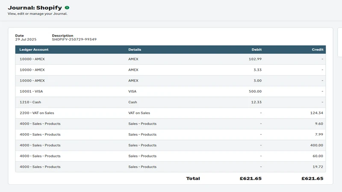The width and height of the screenshot is (342, 192).
Task: Click the credit amount 19.72
Action: click(x=318, y=167)
